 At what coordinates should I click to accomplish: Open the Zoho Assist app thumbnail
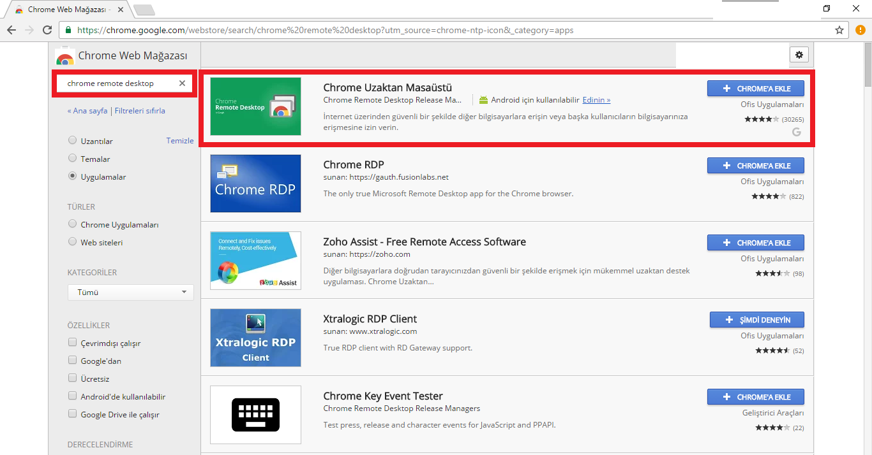point(255,261)
